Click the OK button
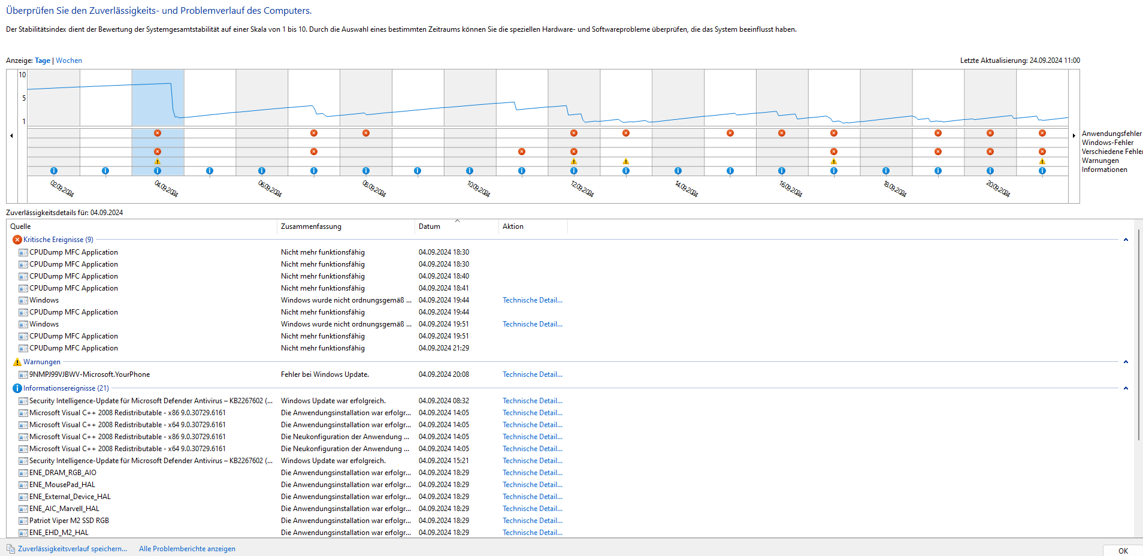 coord(1123,551)
